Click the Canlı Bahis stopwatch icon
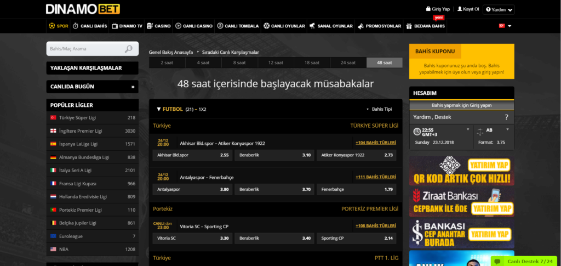The height and width of the screenshot is (266, 561). pyautogui.click(x=76, y=26)
